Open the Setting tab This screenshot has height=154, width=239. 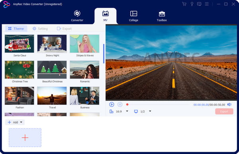click(x=40, y=29)
